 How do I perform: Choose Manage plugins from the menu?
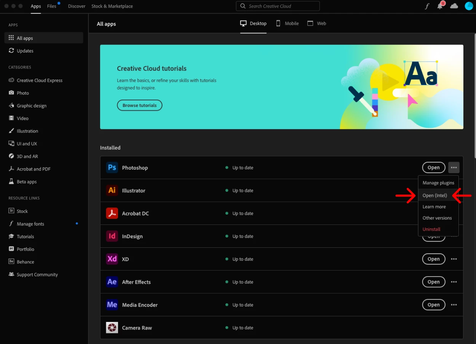(438, 183)
